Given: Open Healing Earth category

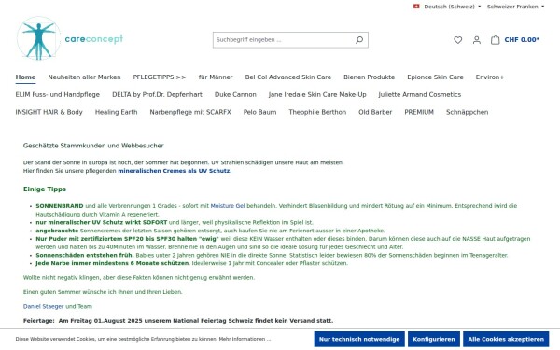Looking at the screenshot, I should (116, 112).
